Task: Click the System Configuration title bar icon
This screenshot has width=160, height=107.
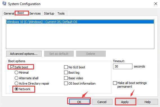Action: pos(4,4)
